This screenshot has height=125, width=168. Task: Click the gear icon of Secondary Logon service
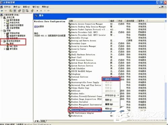(x=70, y=44)
